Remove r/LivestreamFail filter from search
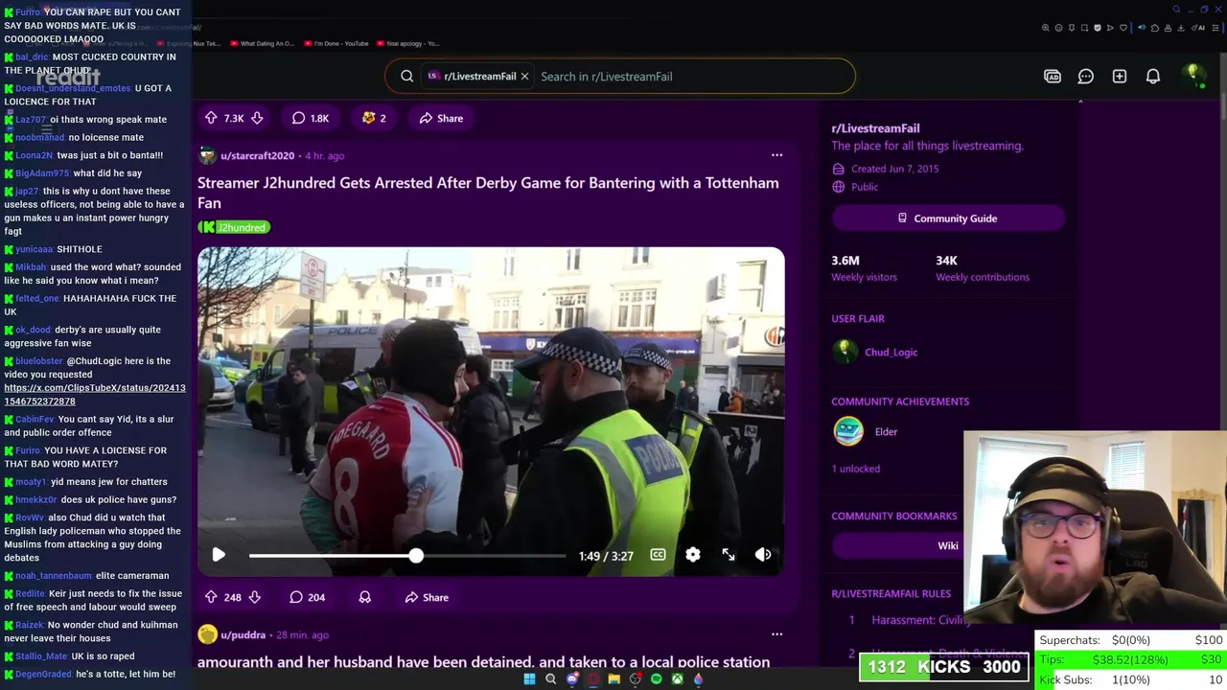 [524, 76]
